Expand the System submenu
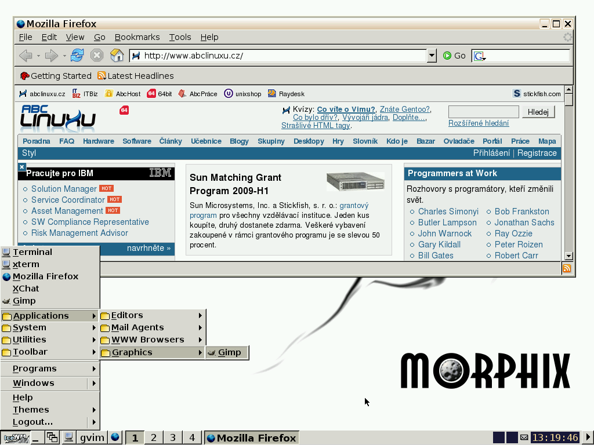594x445 pixels. 50,327
